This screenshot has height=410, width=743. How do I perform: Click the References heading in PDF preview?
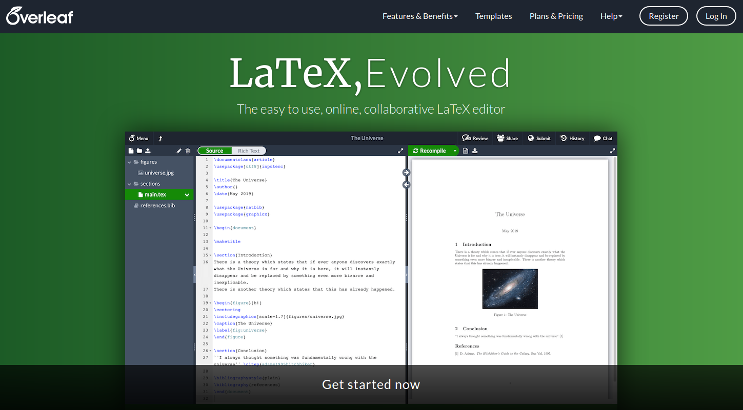pyautogui.click(x=467, y=346)
